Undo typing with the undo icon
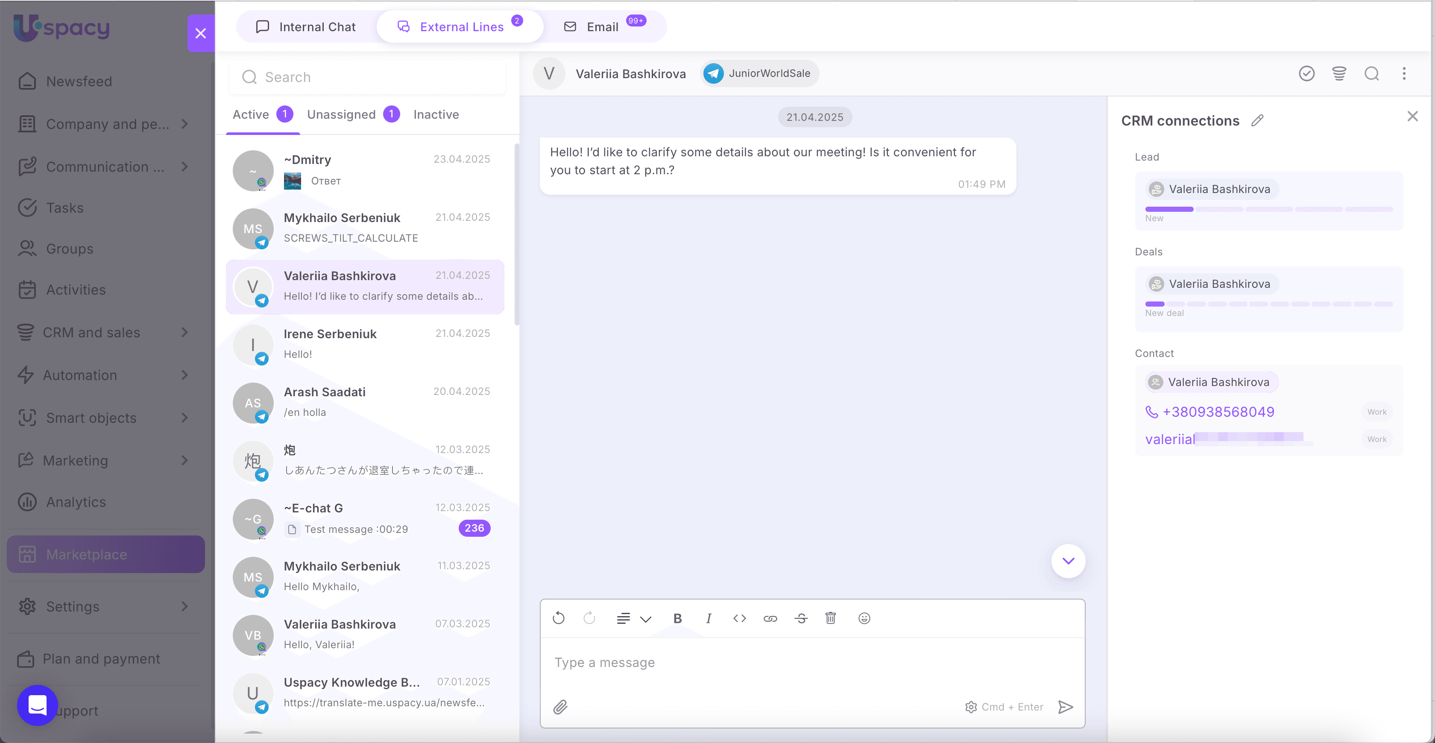Image resolution: width=1435 pixels, height=743 pixels. click(558, 618)
